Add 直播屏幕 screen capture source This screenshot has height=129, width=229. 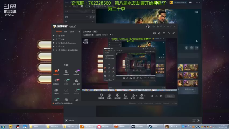point(101,96)
